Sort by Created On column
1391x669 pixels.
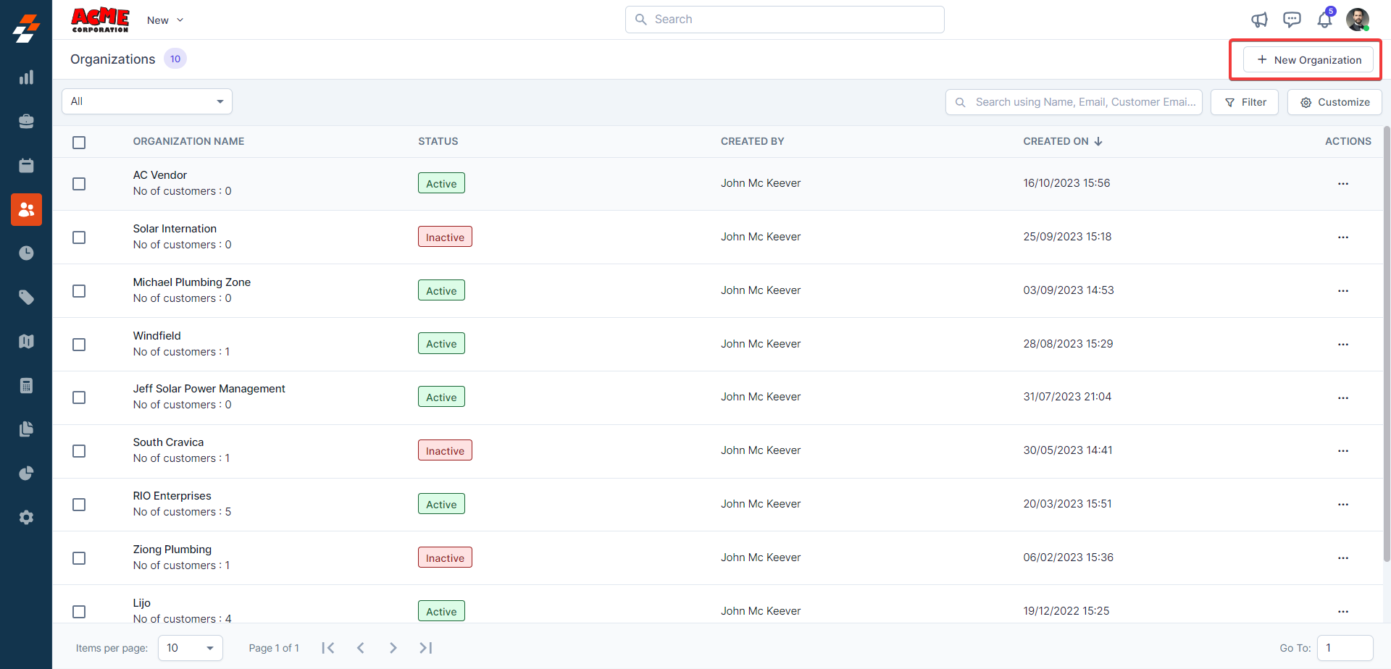(x=1062, y=141)
